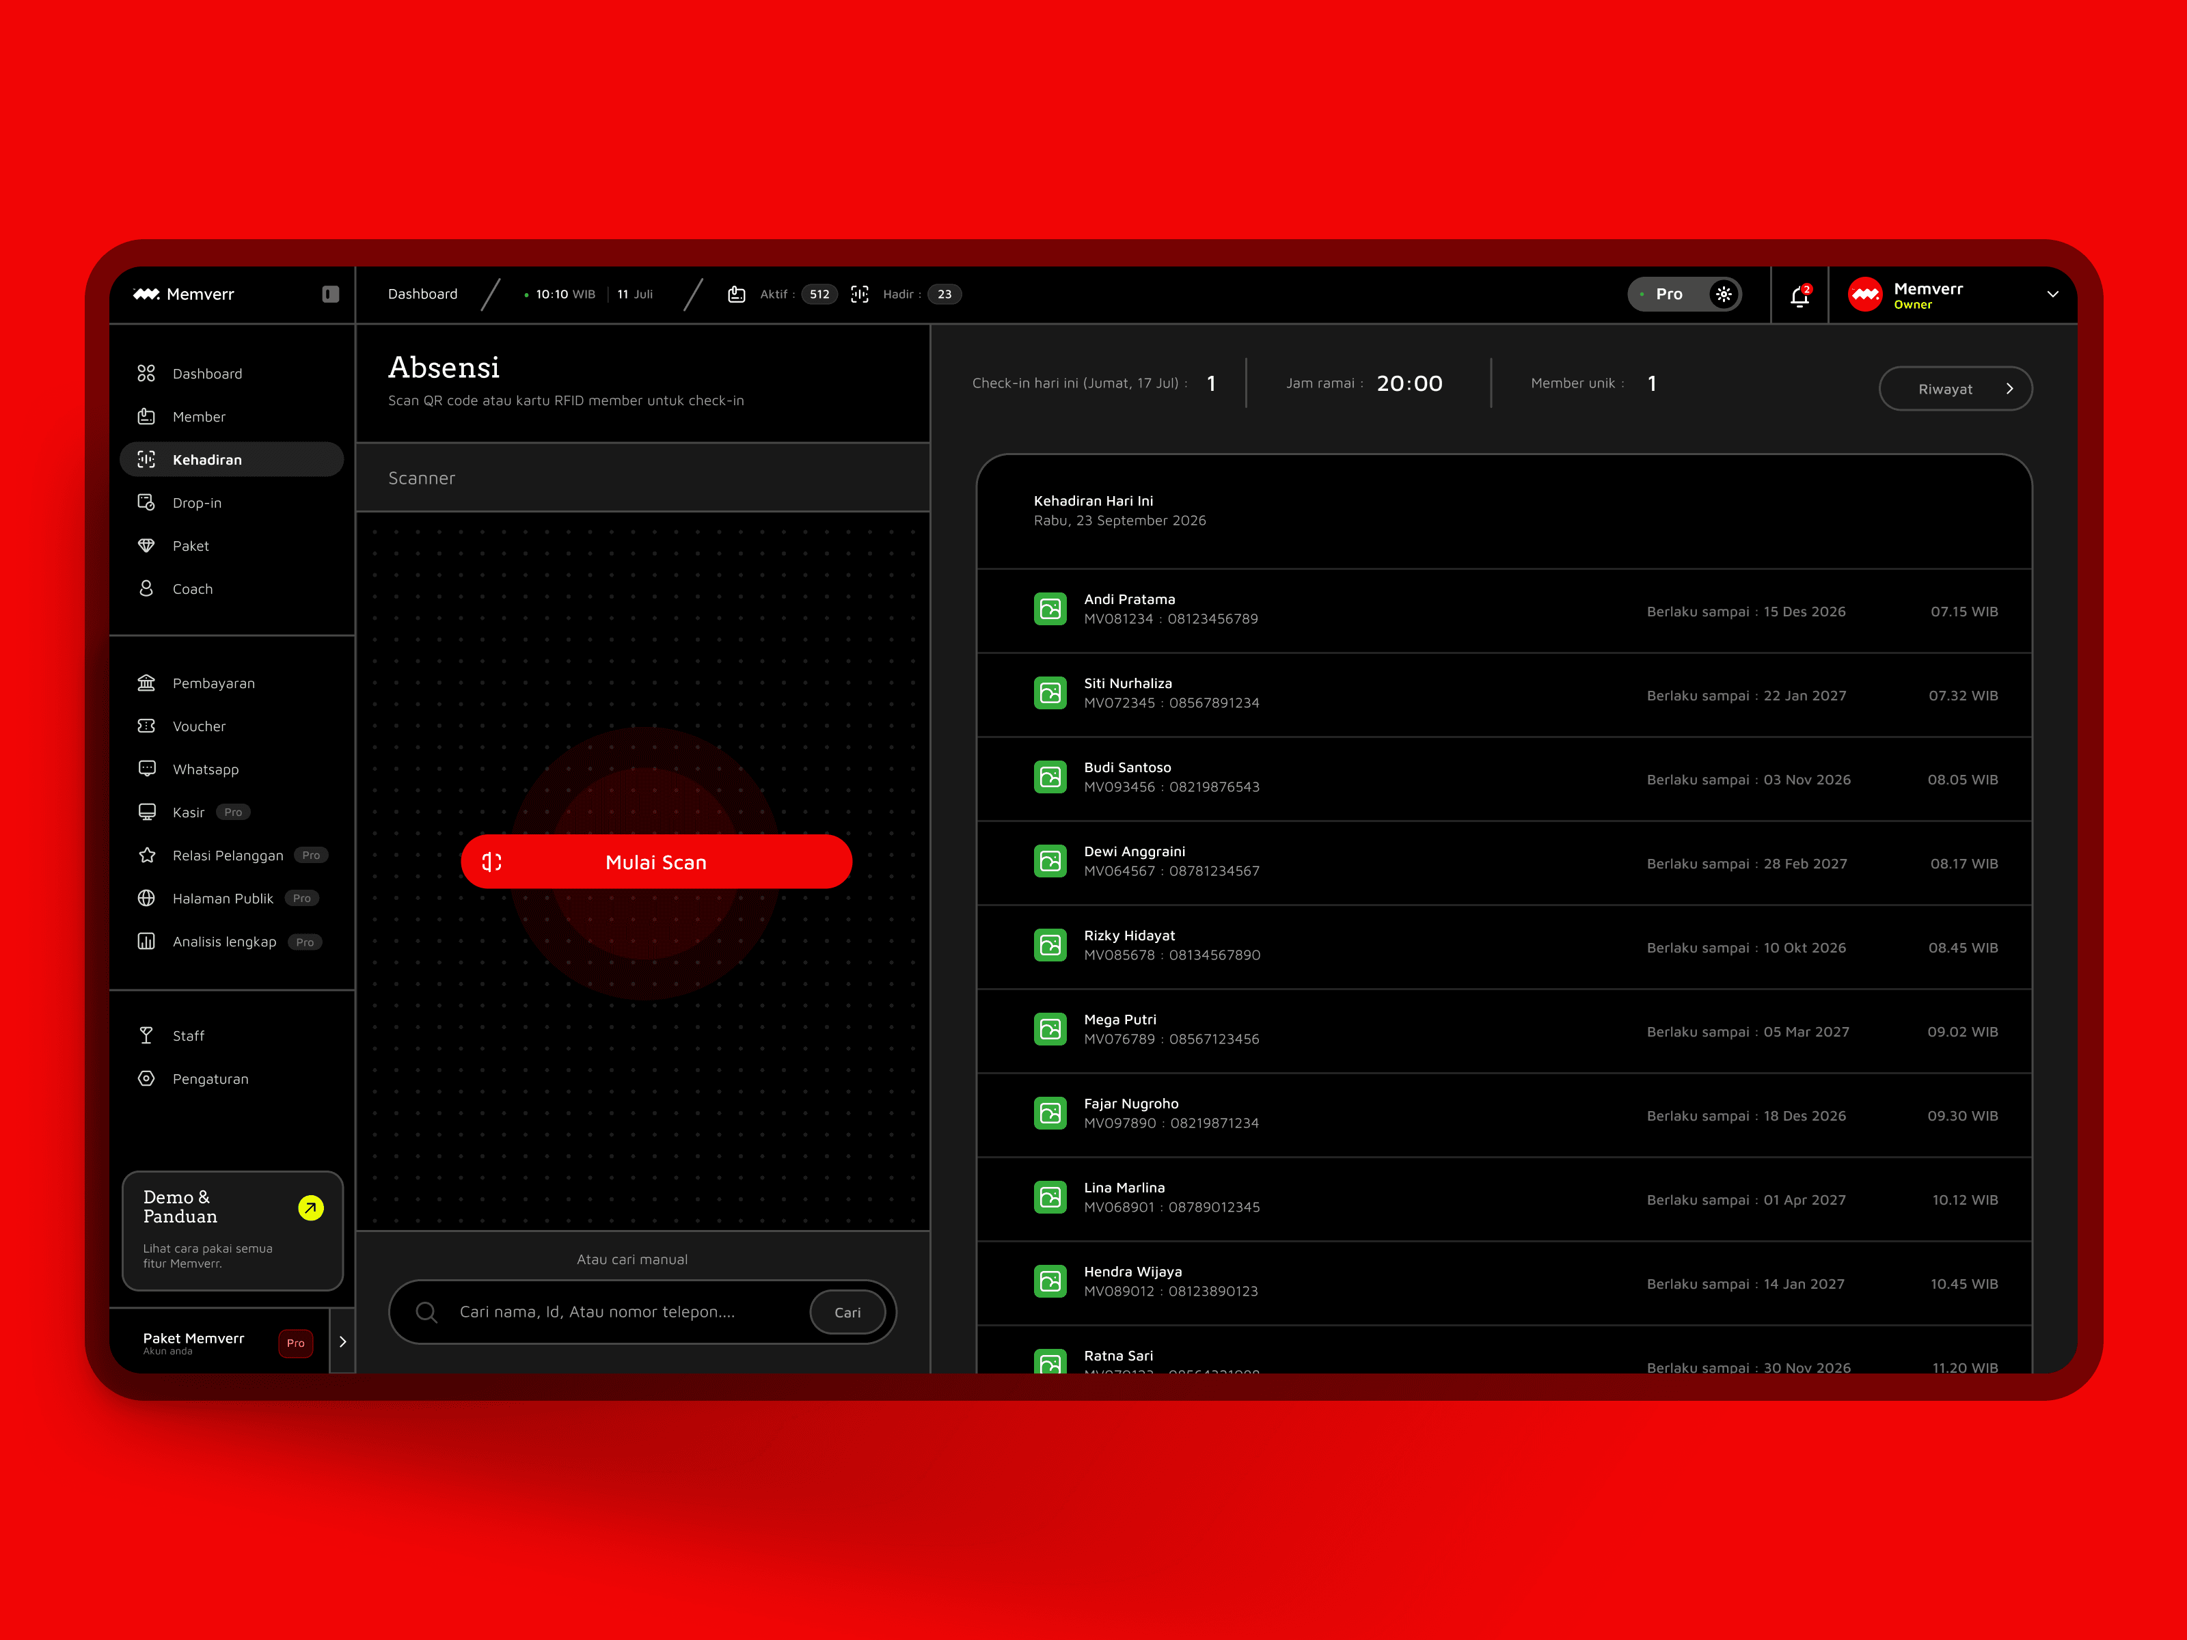Click the Pengaturan settings icon
This screenshot has height=1640, width=2187.
(x=146, y=1078)
